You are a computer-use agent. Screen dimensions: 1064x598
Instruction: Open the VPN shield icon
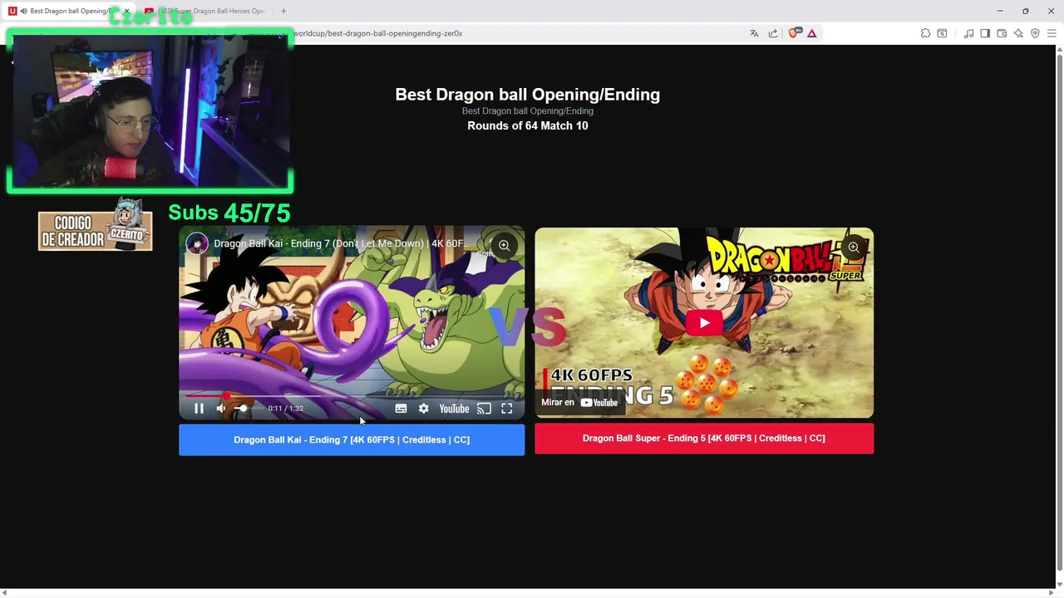pyautogui.click(x=1035, y=33)
